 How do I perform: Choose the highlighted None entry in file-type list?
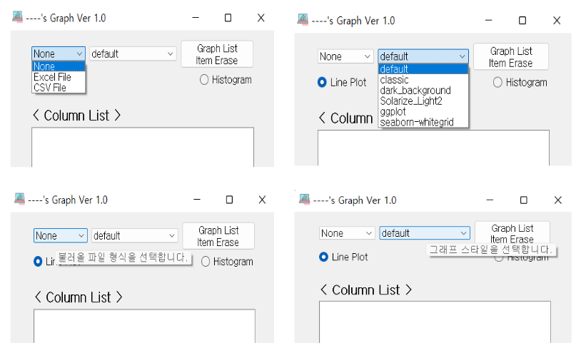point(59,66)
